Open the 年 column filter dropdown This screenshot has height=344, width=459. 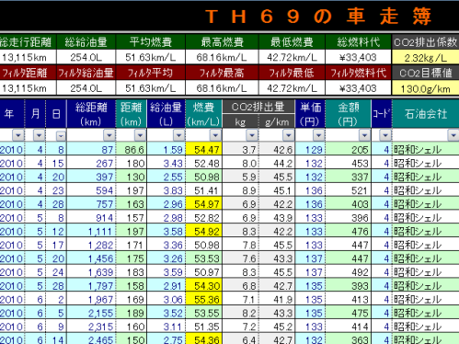[18, 135]
